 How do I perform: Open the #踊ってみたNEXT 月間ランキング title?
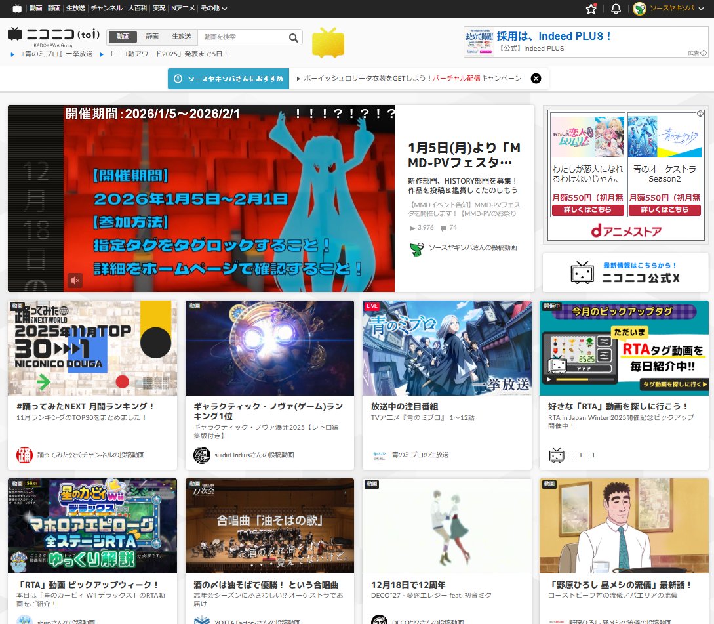point(86,406)
